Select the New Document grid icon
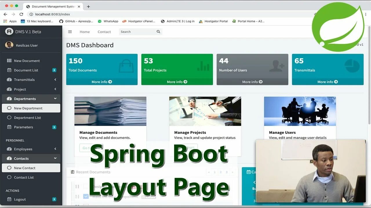This screenshot has width=371, height=208. [9, 61]
